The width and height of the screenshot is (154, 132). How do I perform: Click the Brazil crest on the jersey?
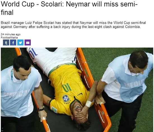[66, 98]
